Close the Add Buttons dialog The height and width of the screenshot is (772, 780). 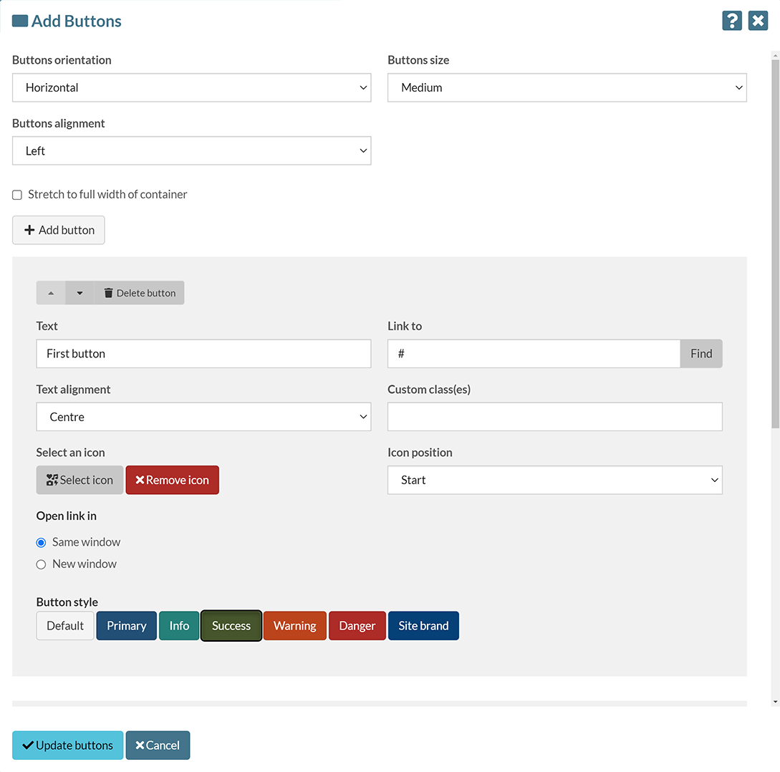pyautogui.click(x=758, y=21)
